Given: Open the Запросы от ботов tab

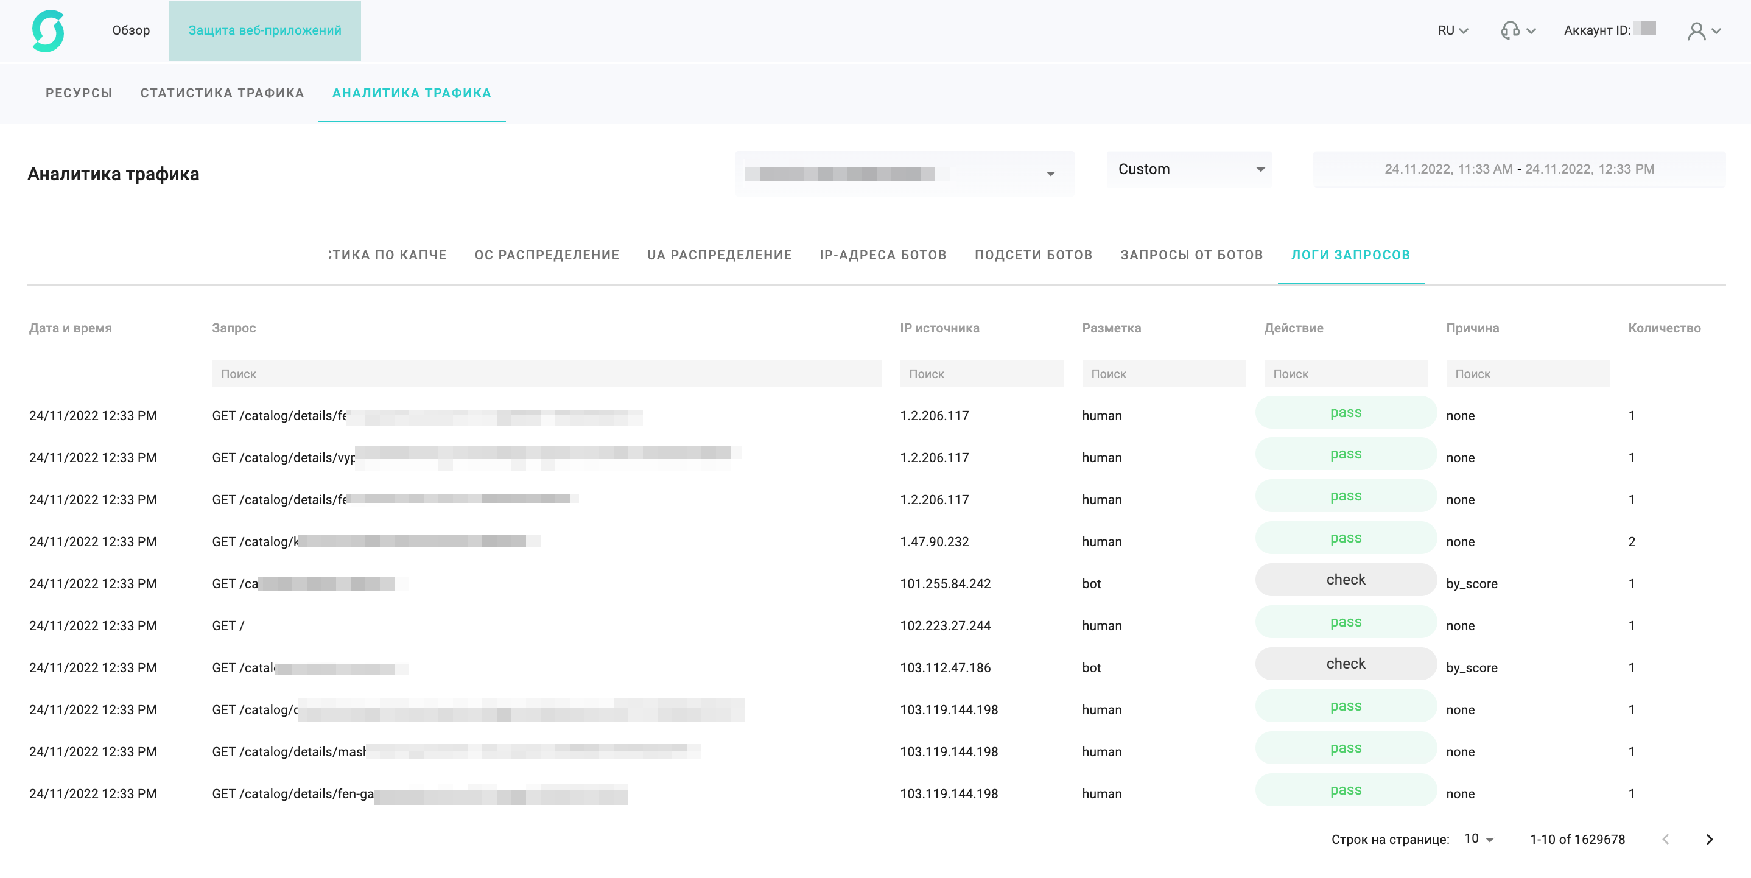Looking at the screenshot, I should click(1191, 255).
